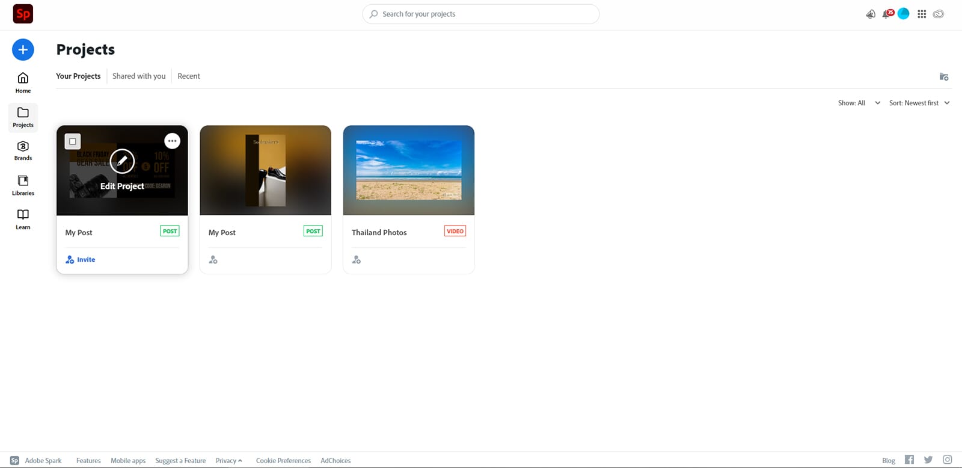Open Projects in the sidebar
The image size is (962, 468).
click(23, 117)
